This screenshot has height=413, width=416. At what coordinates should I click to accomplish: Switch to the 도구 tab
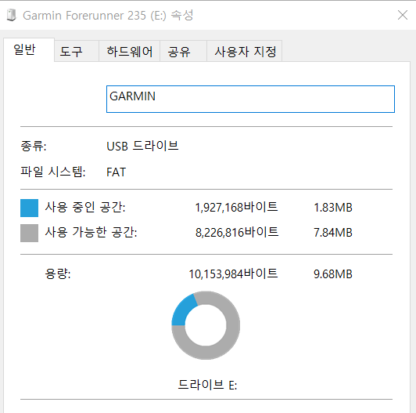click(77, 51)
